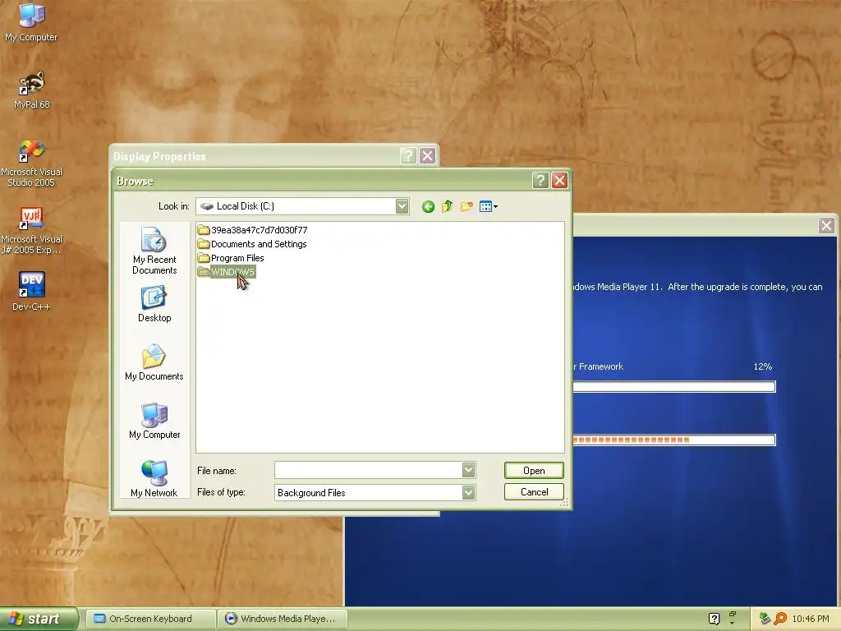
Task: Switch to Windows Media Player taskbar button
Action: point(283,619)
